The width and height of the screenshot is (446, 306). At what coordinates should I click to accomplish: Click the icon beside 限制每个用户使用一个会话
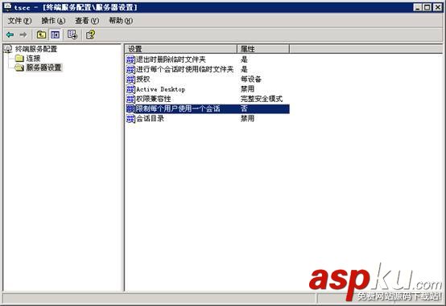point(130,108)
